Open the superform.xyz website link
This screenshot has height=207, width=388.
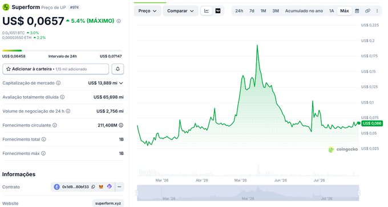point(108,203)
